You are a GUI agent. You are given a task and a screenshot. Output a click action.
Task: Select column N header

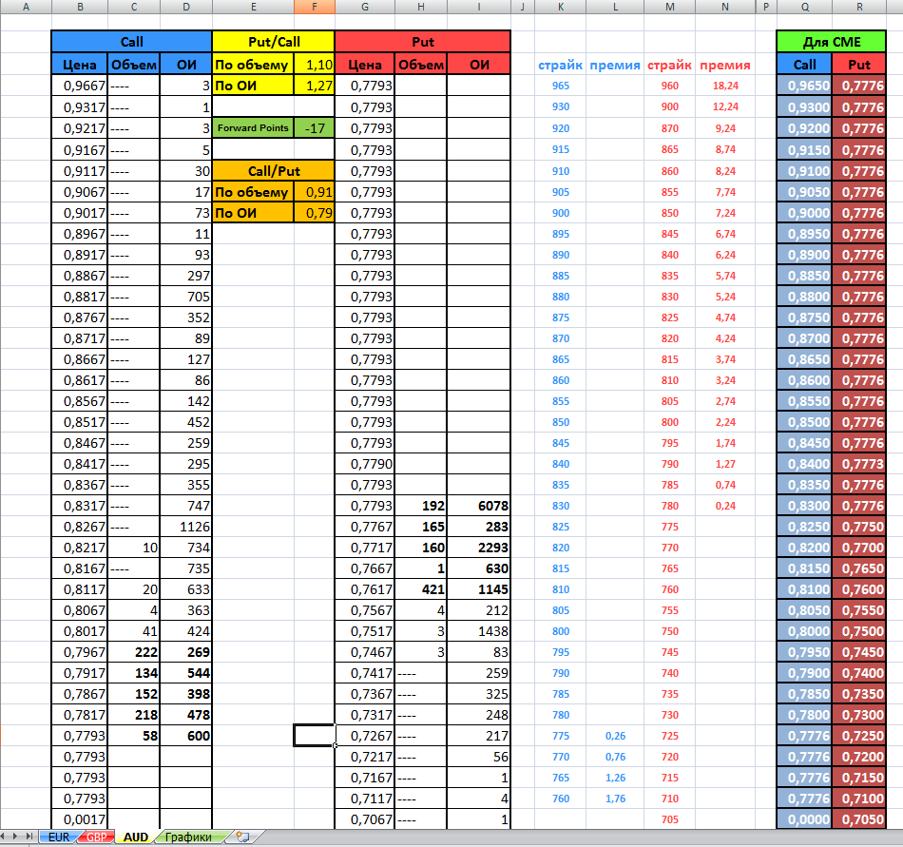pyautogui.click(x=725, y=7)
